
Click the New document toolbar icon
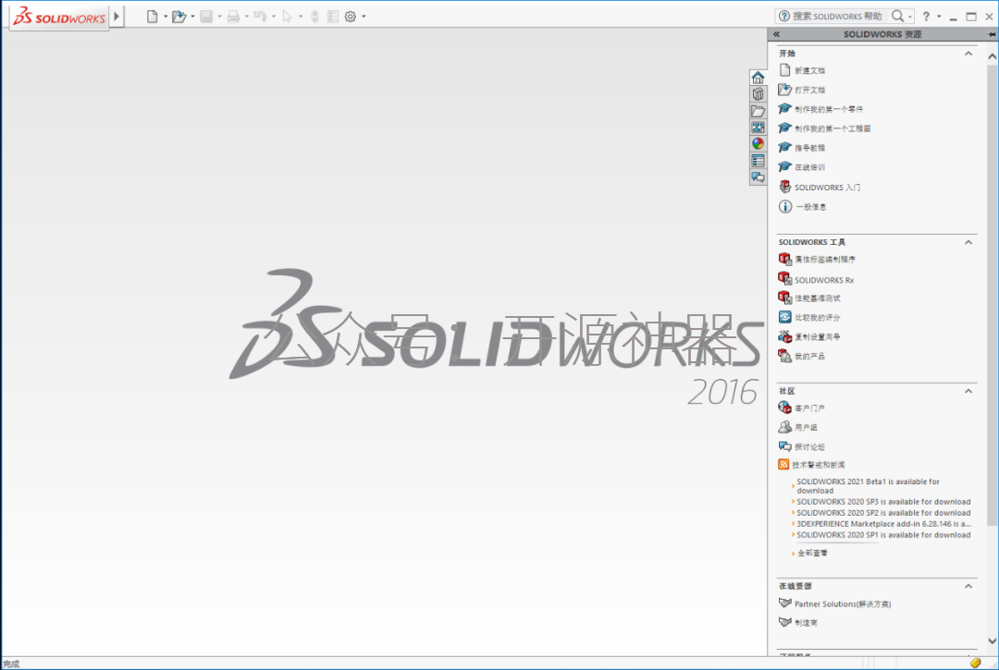(152, 17)
